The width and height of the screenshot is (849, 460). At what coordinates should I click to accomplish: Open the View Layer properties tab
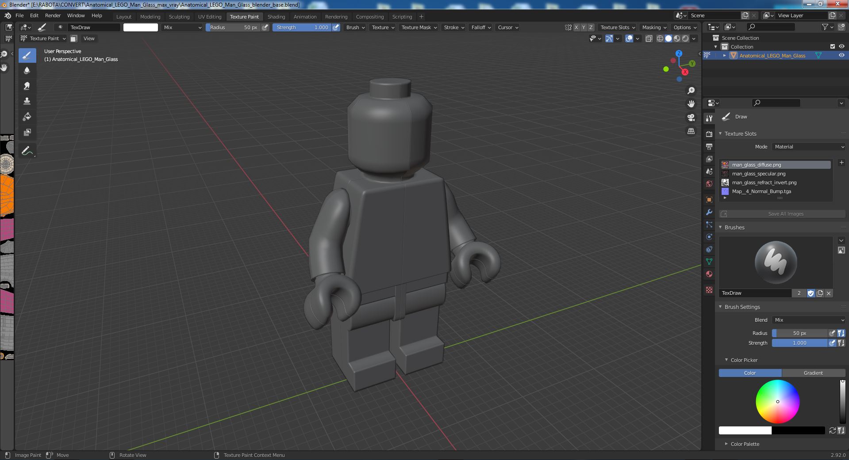709,159
